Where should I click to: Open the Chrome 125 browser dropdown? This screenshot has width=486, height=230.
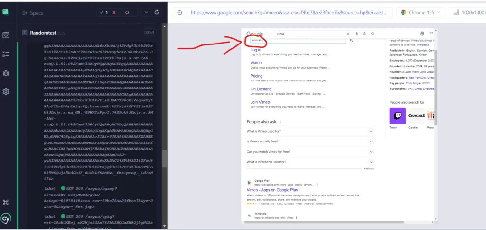click(x=421, y=13)
